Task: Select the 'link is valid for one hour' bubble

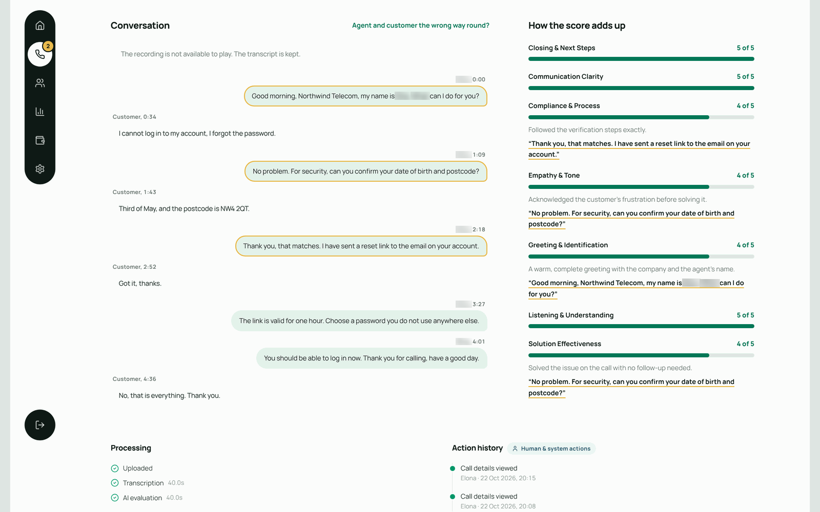Action: click(x=359, y=321)
